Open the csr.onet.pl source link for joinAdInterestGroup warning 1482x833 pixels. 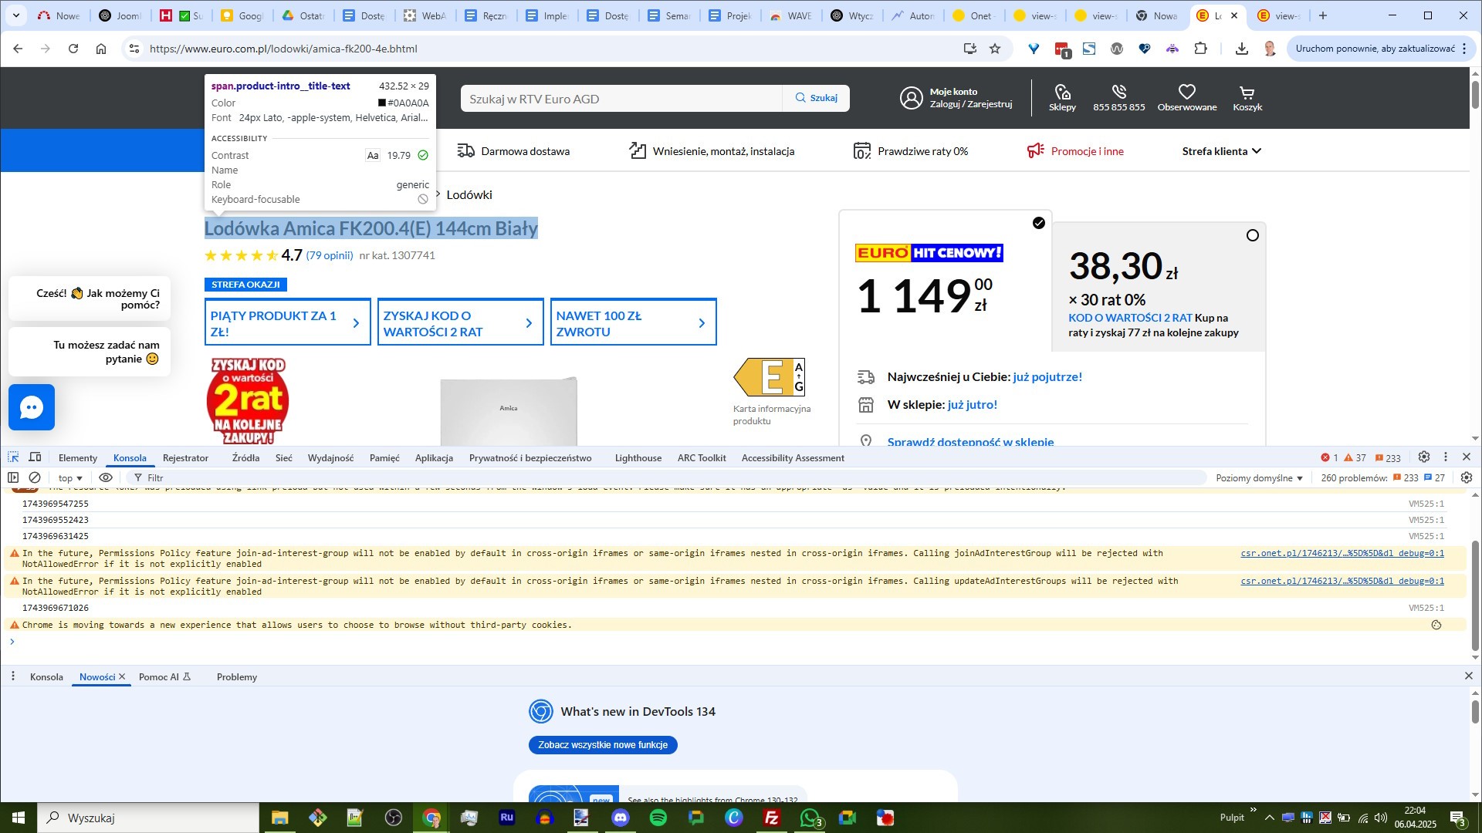pyautogui.click(x=1342, y=553)
